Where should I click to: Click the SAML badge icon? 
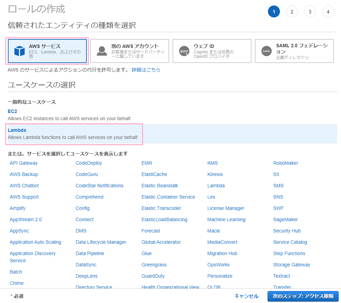click(x=267, y=51)
